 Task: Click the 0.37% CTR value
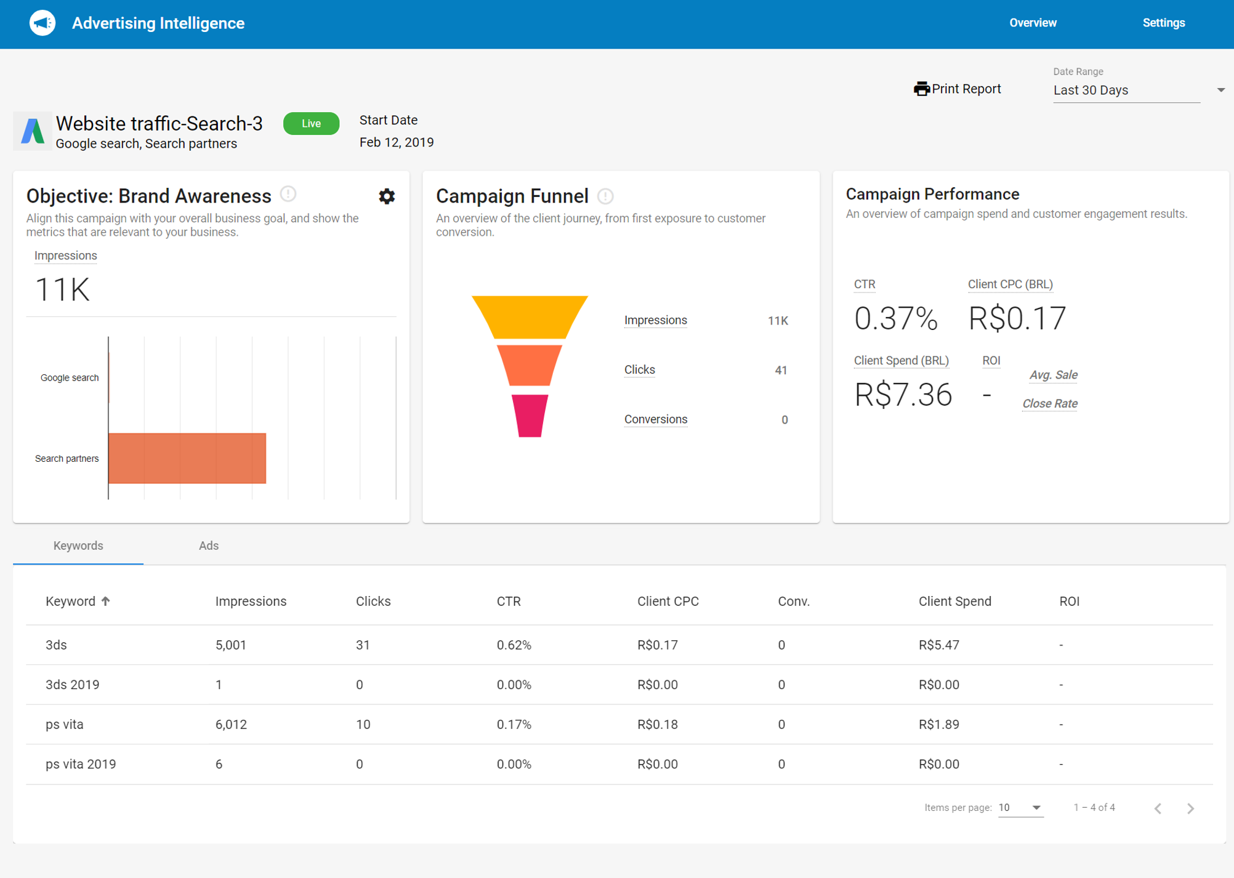[896, 318]
